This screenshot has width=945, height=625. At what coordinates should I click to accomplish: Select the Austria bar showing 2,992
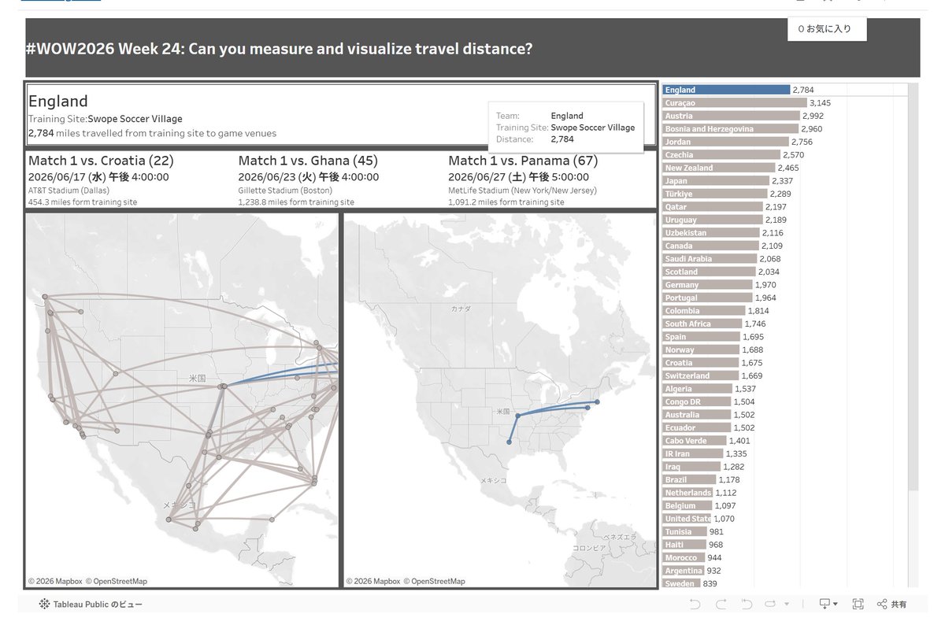click(732, 116)
